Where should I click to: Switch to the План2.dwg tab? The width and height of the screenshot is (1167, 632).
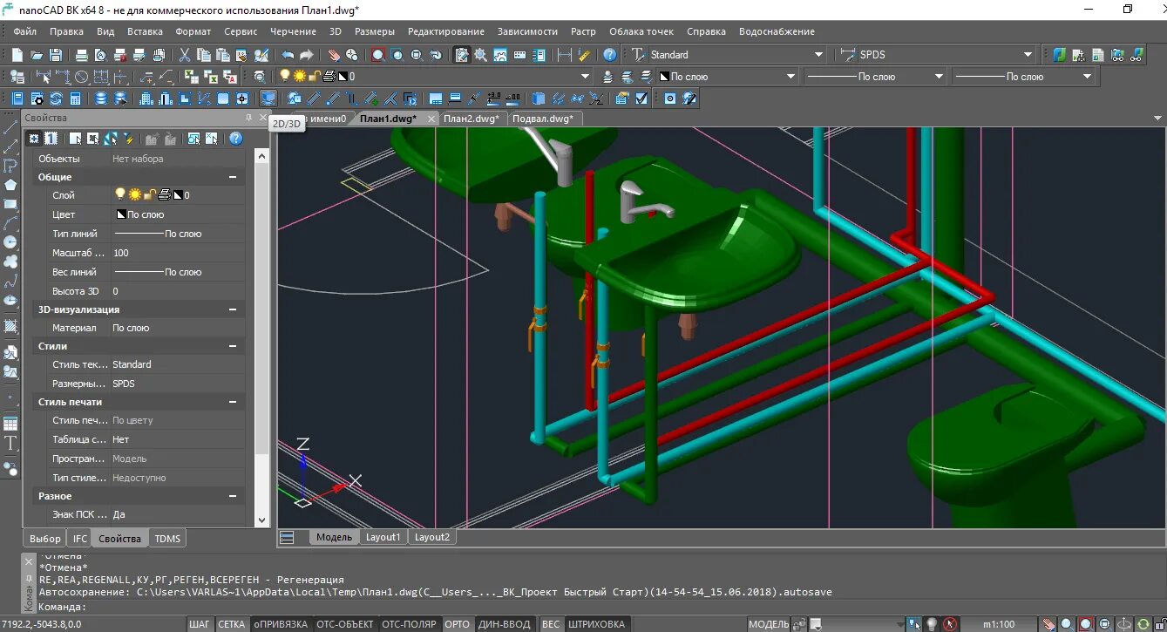(471, 119)
